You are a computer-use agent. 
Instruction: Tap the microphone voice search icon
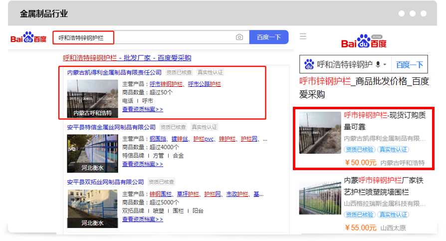tap(378, 64)
